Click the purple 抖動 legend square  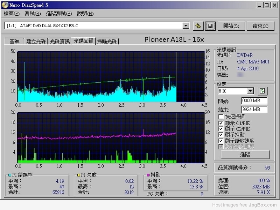click(x=148, y=175)
